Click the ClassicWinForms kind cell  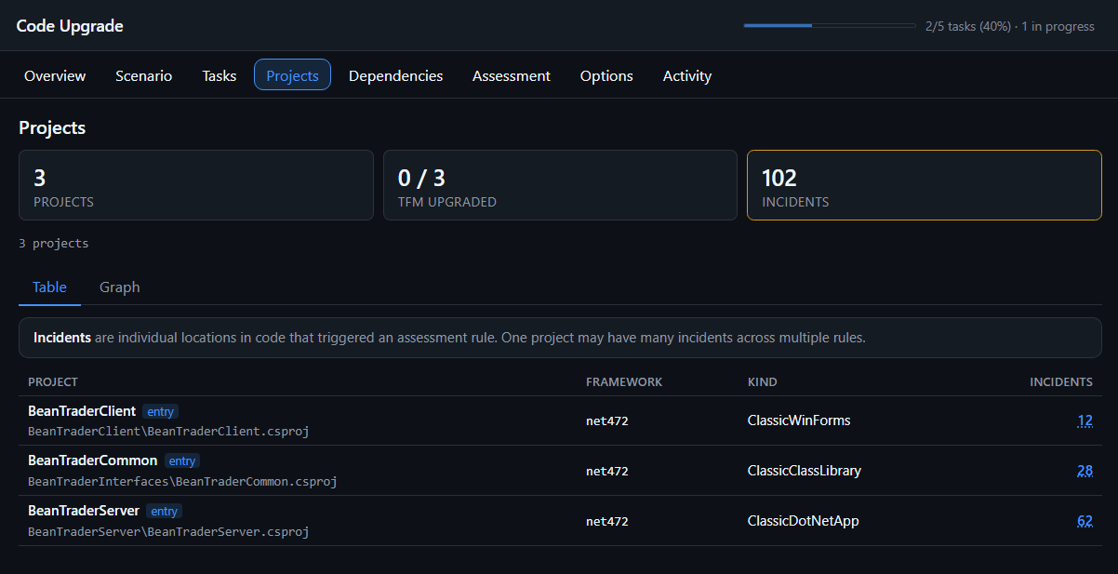point(799,420)
